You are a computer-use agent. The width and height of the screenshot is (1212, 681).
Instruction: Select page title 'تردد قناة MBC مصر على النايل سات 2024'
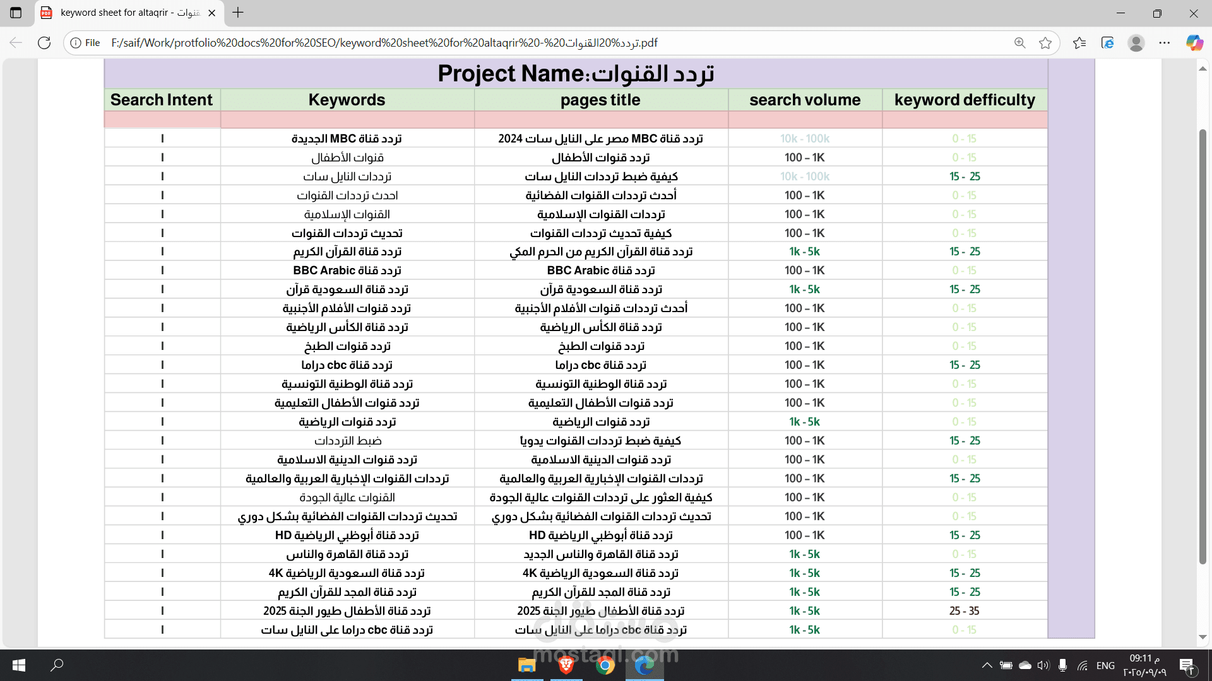[600, 139]
